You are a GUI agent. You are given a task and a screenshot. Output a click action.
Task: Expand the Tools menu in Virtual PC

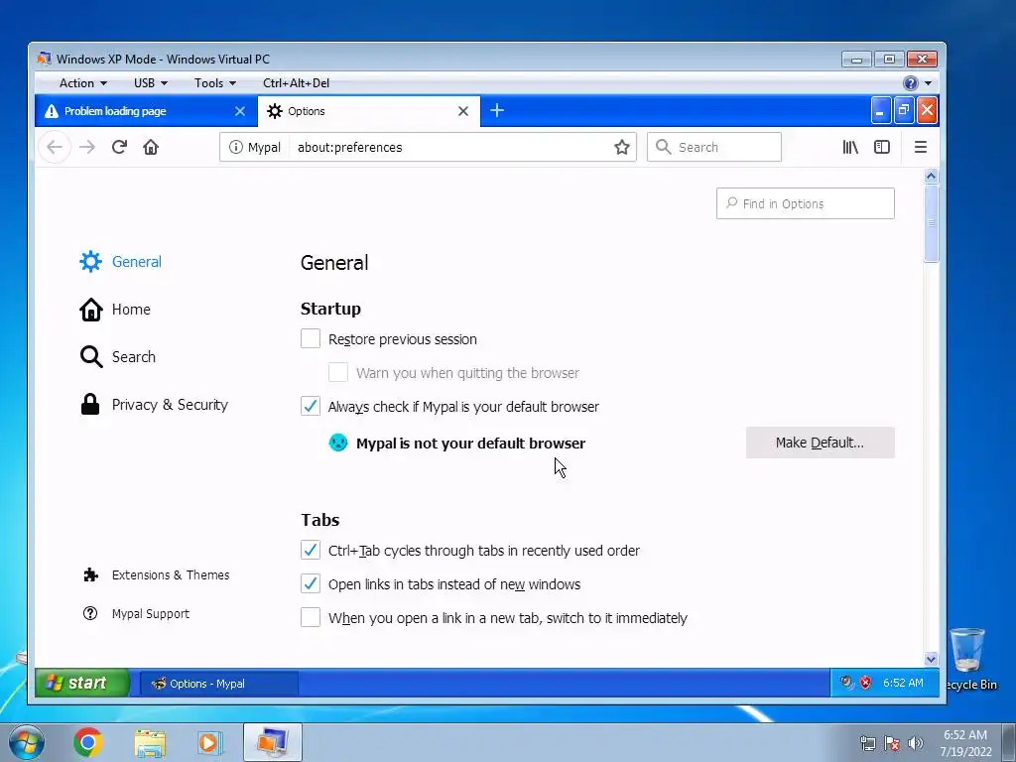pos(215,83)
